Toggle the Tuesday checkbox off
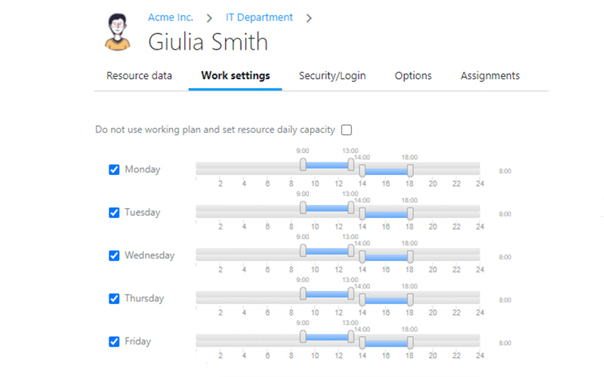The image size is (604, 377). [x=114, y=213]
